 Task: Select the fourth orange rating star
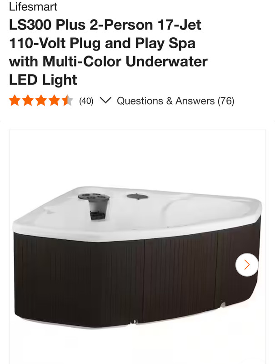(x=54, y=101)
